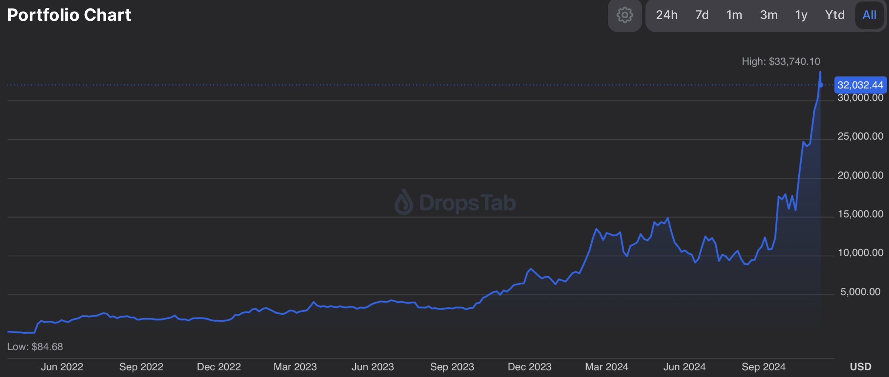889x377 pixels.
Task: Click the 10,000.00 price axis label
Action: [860, 253]
